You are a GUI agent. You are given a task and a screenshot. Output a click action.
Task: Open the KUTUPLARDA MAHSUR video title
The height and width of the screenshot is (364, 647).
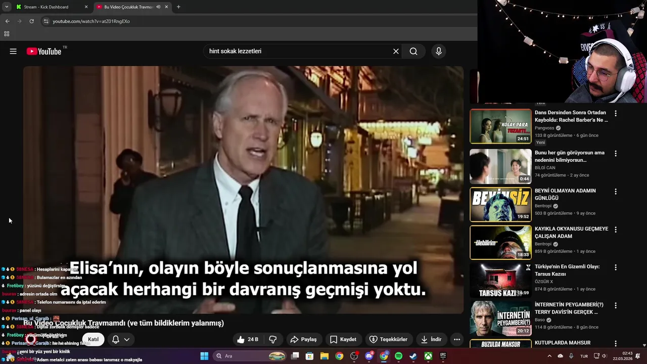tap(563, 343)
